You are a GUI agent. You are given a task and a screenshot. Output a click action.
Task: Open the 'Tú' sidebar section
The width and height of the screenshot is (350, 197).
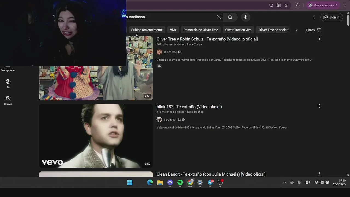point(8,83)
